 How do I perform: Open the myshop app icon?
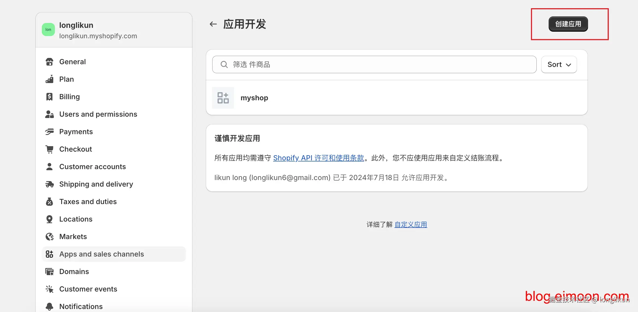click(x=223, y=98)
